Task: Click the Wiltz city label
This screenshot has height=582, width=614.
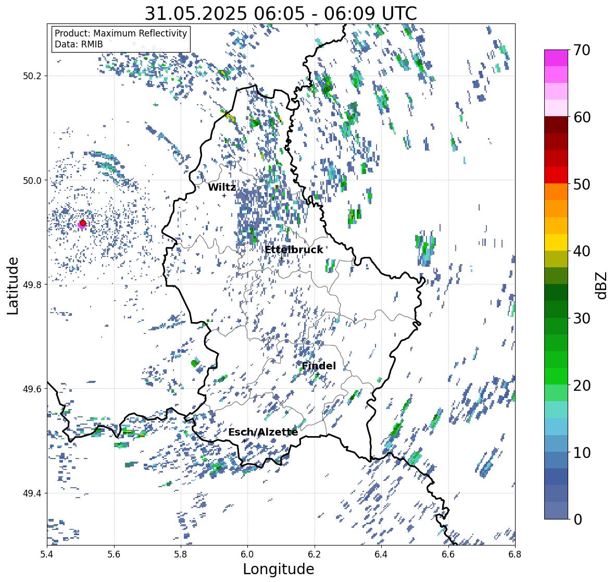Action: [222, 187]
